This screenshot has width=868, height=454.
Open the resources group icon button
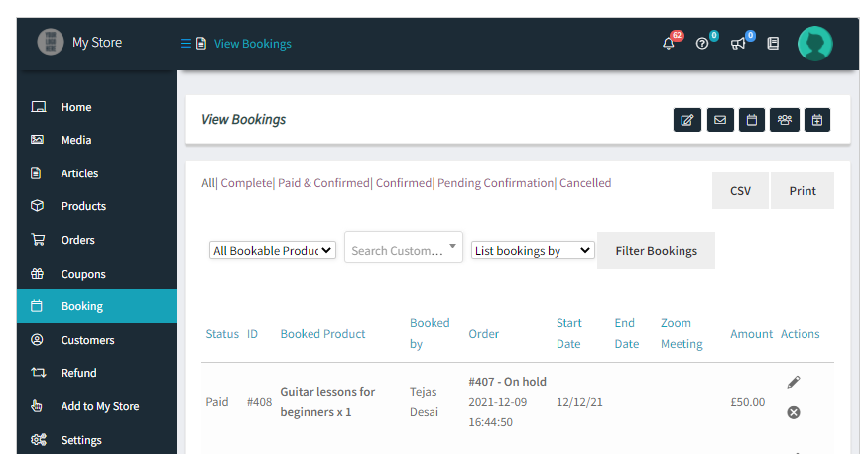point(785,120)
